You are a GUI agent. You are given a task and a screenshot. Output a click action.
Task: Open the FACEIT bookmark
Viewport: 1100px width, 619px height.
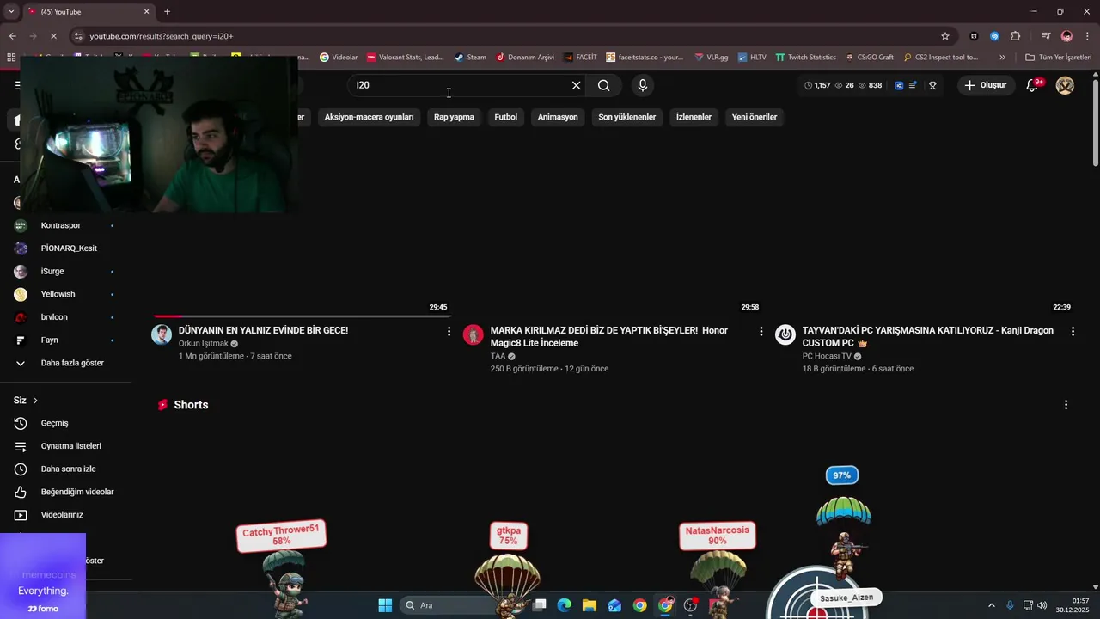pos(580,58)
